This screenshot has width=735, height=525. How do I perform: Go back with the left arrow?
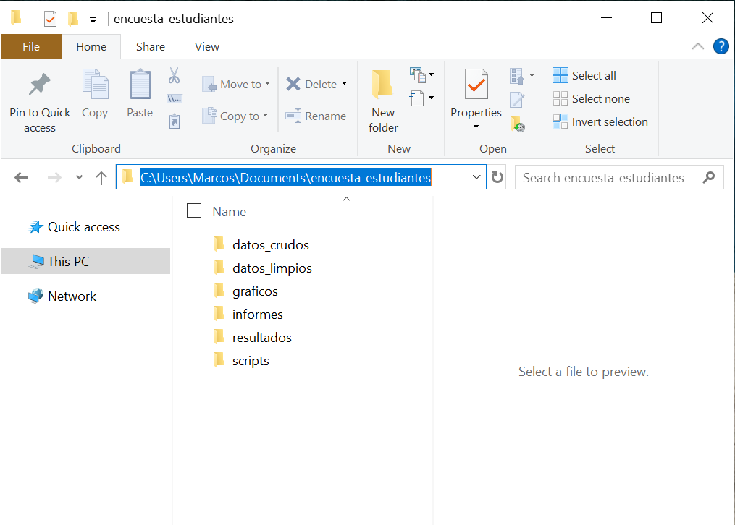click(x=22, y=177)
